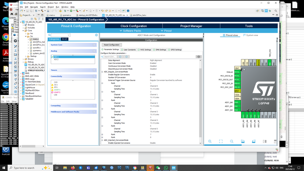Open the Pinout dropdown menu
Screen dimensions: 304x171
(x=166, y=31)
